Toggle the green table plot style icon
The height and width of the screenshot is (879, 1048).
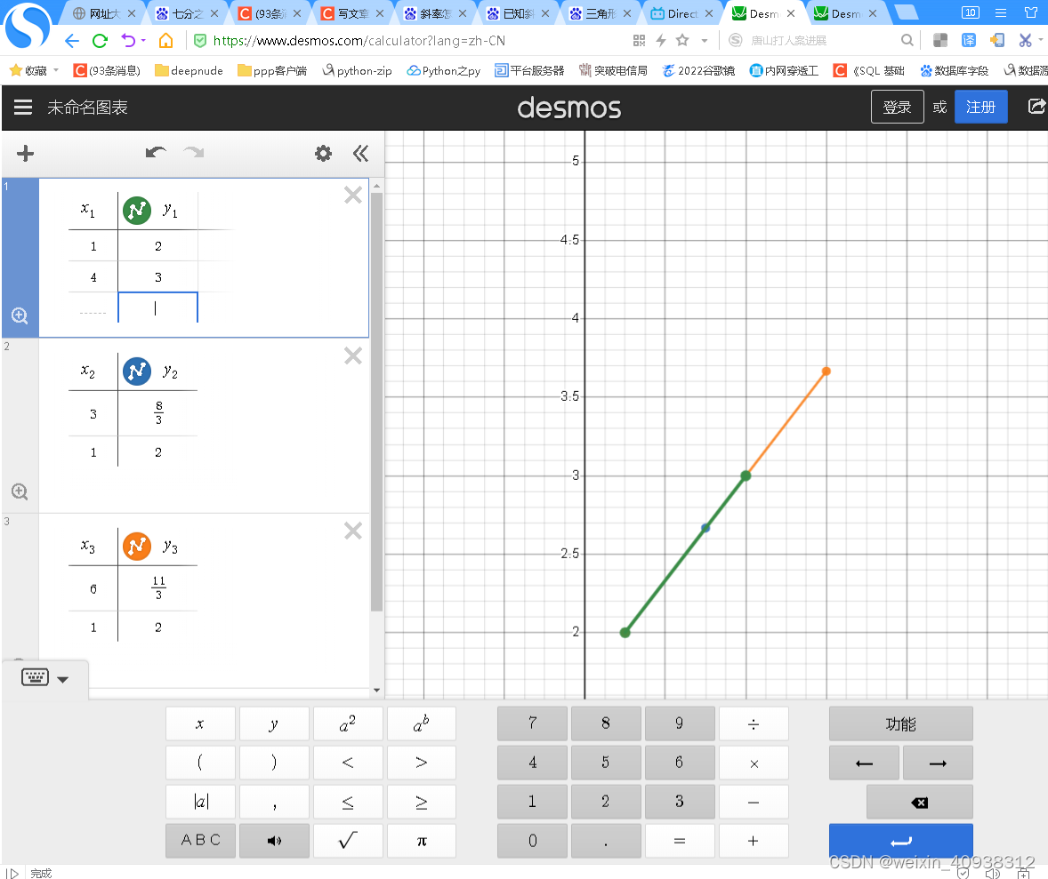pyautogui.click(x=137, y=211)
